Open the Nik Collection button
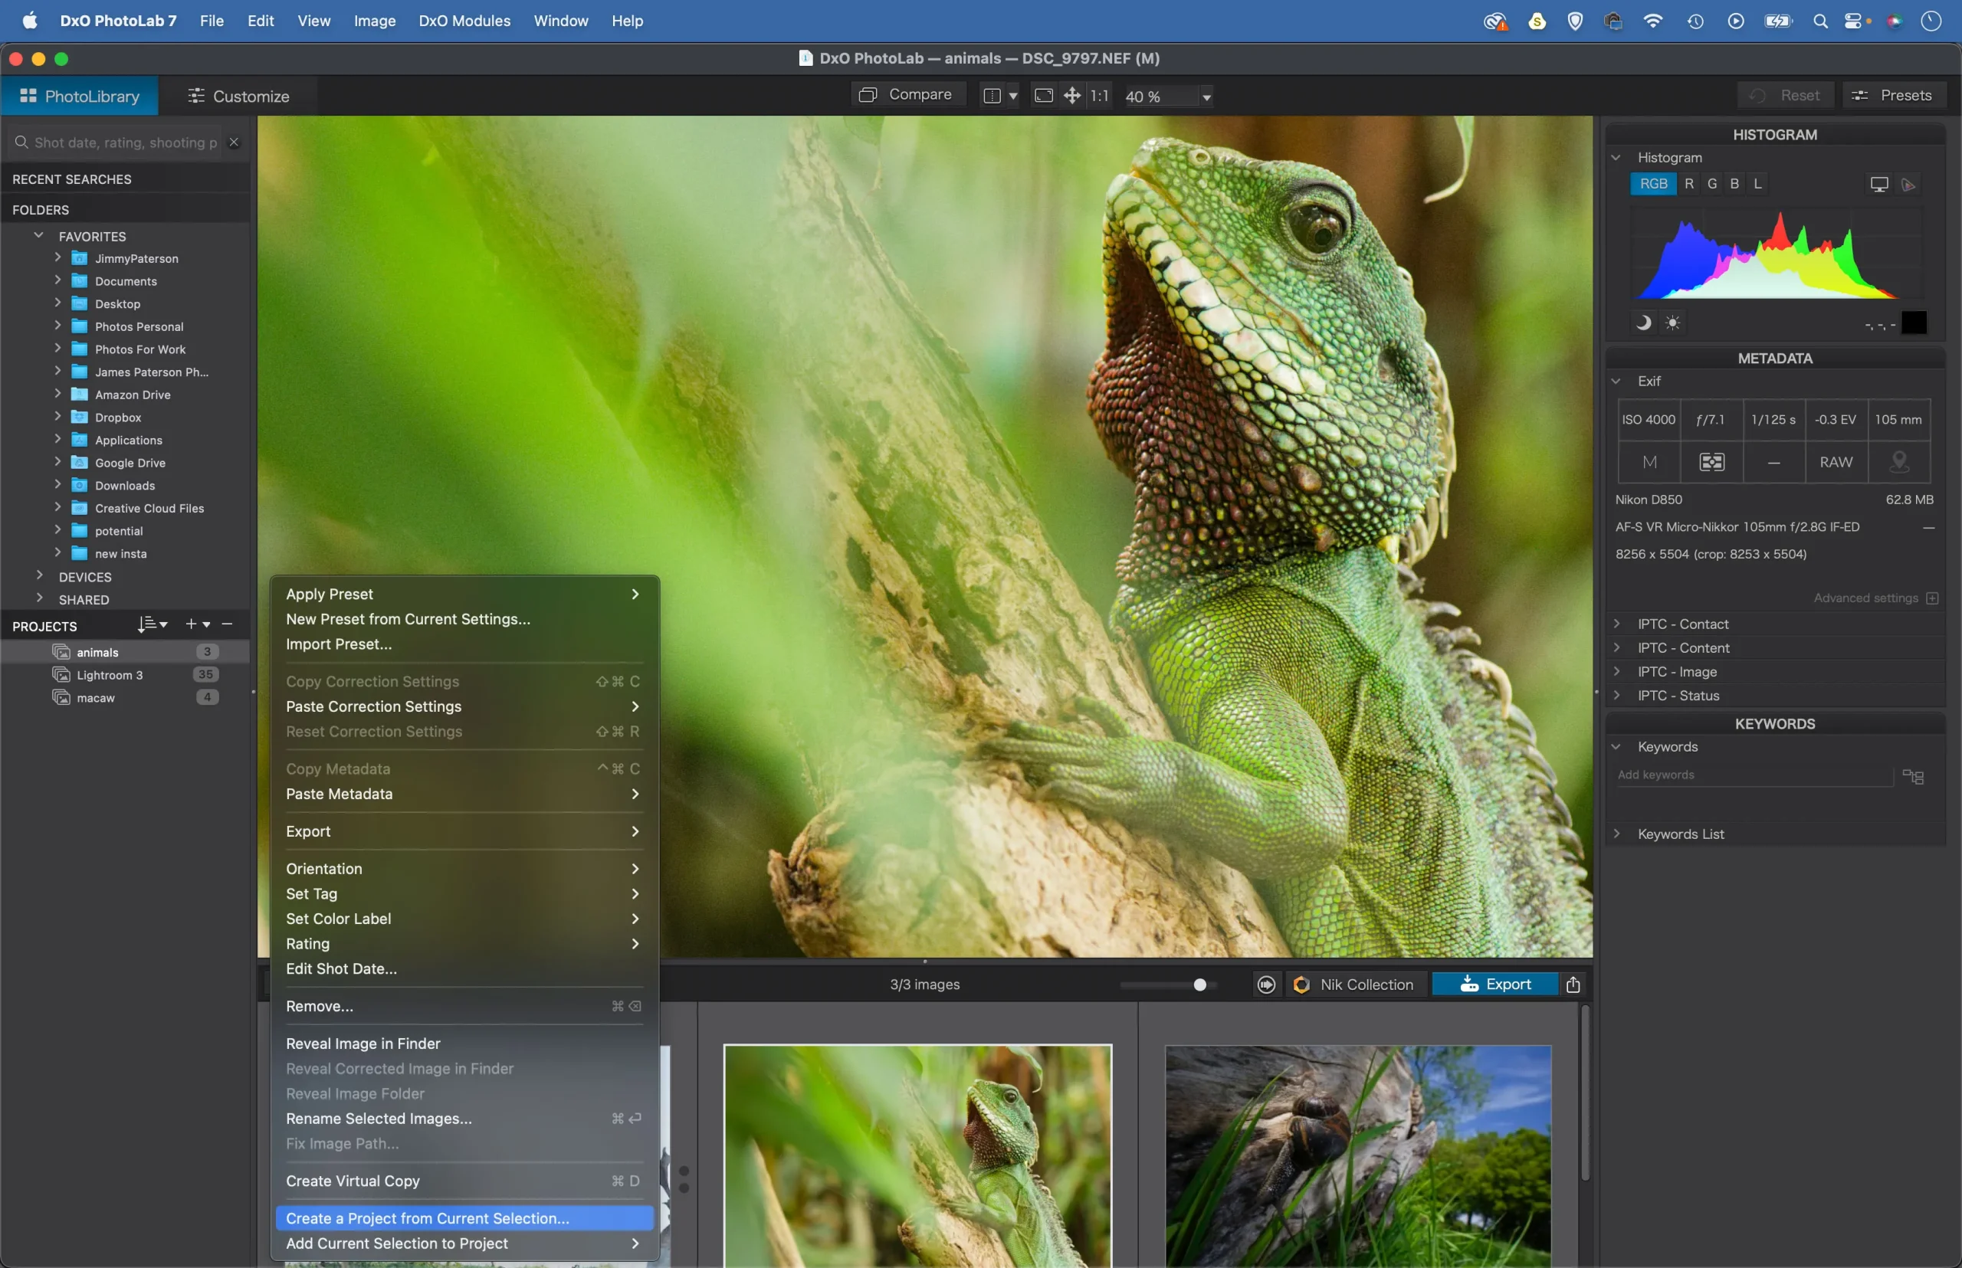This screenshot has width=1962, height=1268. pos(1354,984)
